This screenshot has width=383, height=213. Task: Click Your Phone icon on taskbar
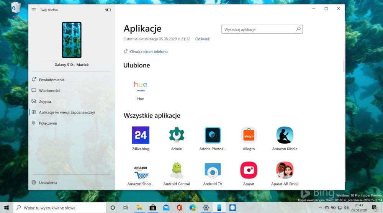219,208
